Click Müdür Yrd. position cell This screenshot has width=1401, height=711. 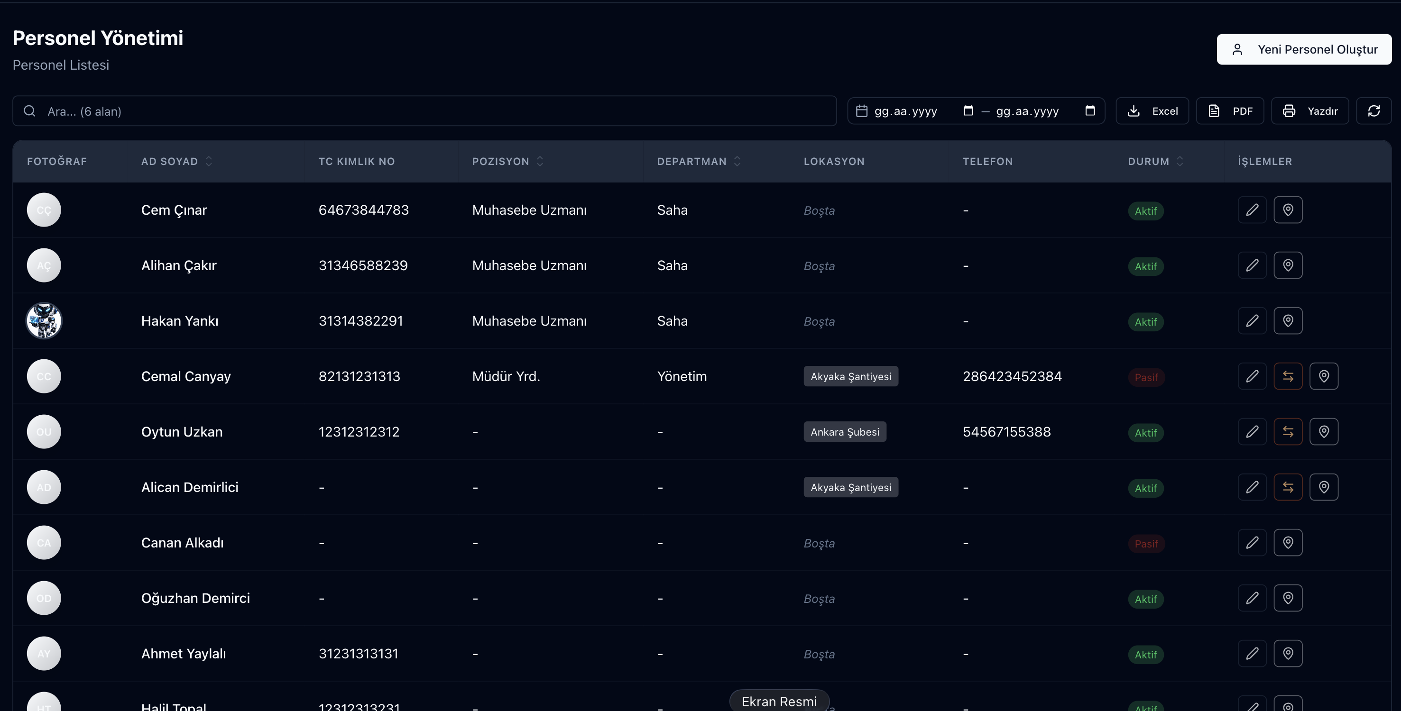pos(506,376)
